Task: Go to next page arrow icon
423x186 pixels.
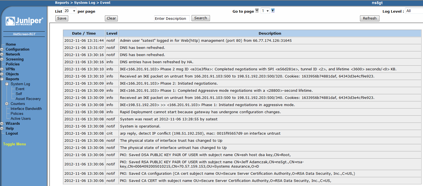Action: click(x=273, y=11)
